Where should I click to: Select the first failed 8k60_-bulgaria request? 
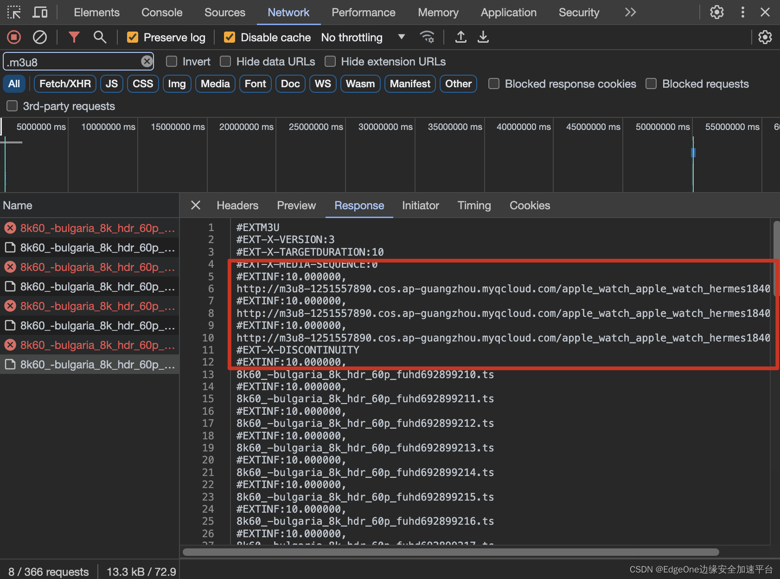coord(90,228)
